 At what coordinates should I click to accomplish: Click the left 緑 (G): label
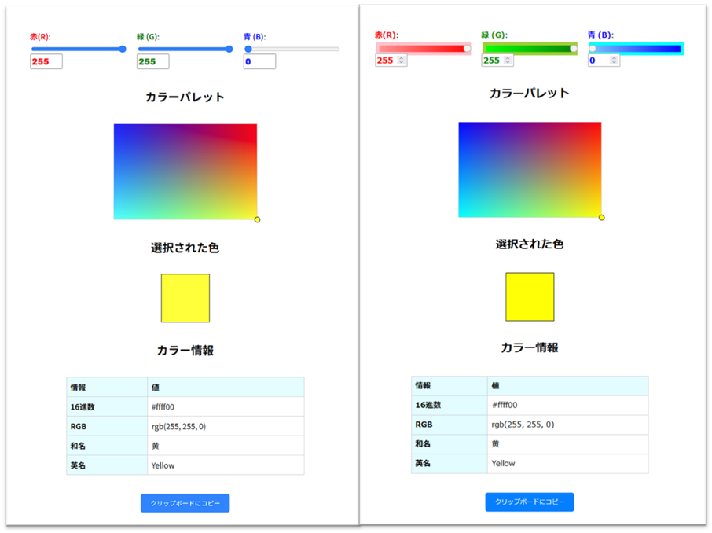(x=148, y=37)
